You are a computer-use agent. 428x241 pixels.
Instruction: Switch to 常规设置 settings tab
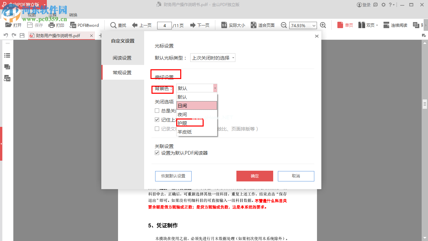point(123,73)
